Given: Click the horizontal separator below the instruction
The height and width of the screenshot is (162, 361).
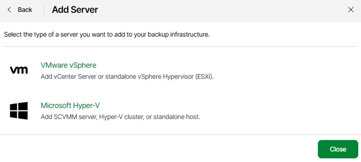Looking at the screenshot, I should (x=180, y=47).
